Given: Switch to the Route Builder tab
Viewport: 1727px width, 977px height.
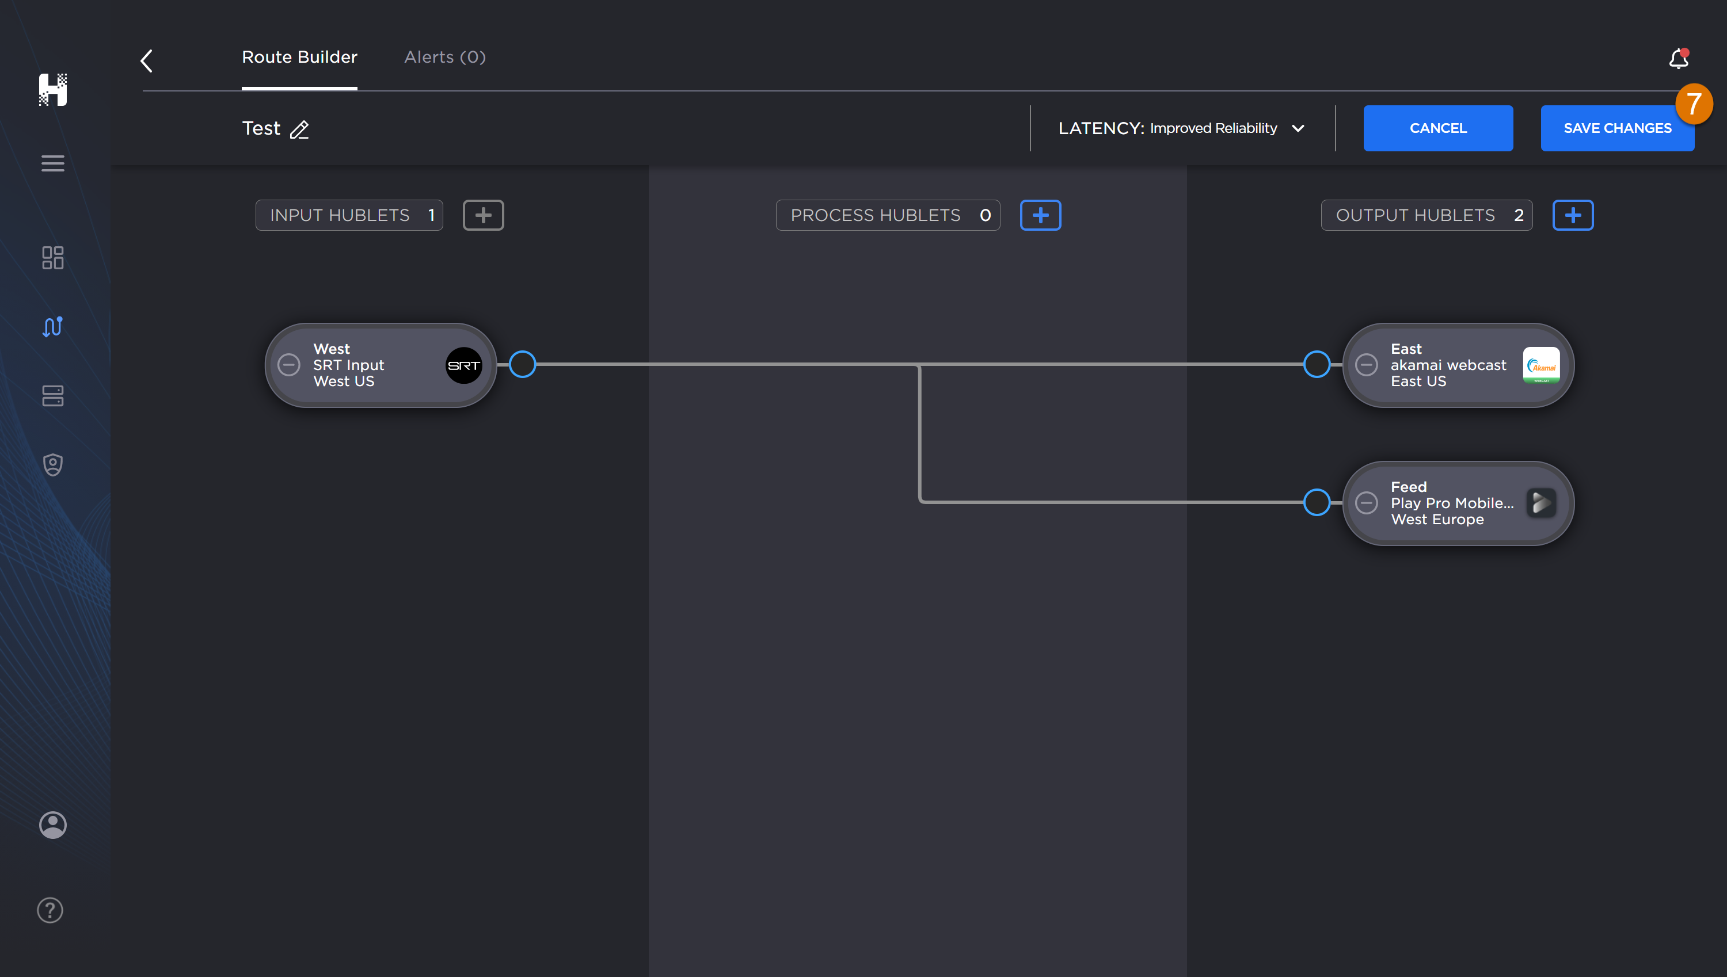Looking at the screenshot, I should (299, 57).
